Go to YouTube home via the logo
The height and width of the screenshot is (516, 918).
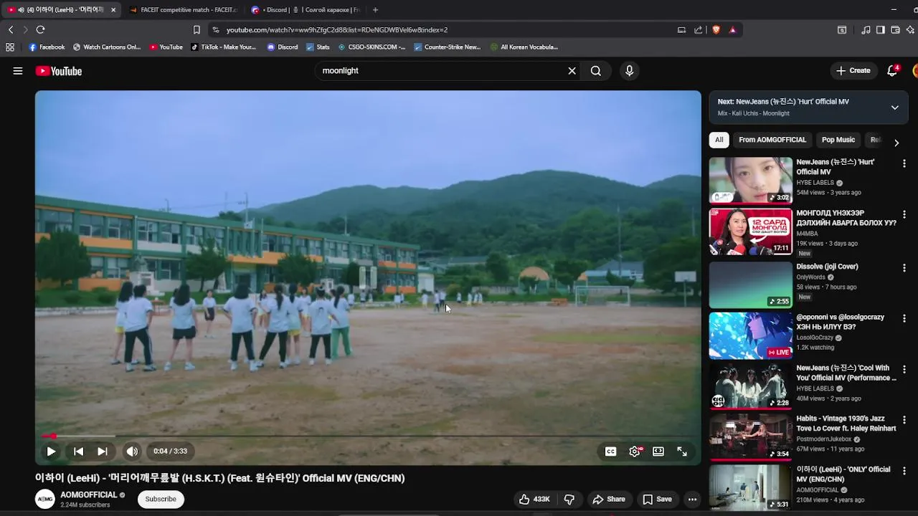[59, 71]
